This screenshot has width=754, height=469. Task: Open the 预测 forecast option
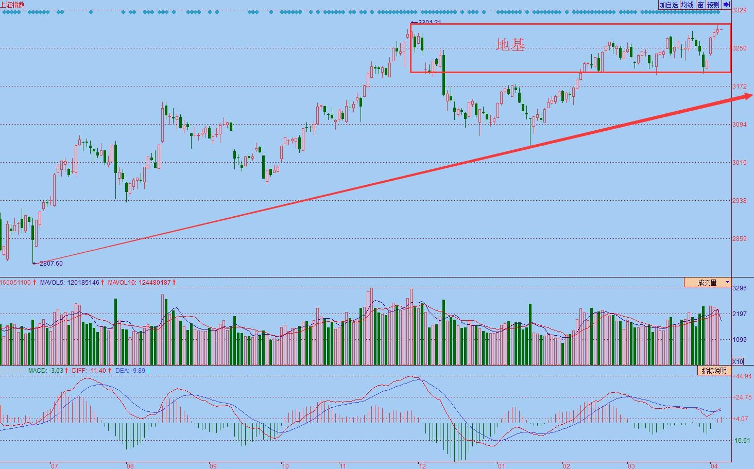tap(713, 5)
